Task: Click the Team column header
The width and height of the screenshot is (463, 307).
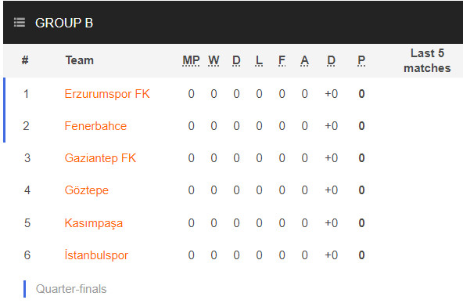Action: pos(80,60)
